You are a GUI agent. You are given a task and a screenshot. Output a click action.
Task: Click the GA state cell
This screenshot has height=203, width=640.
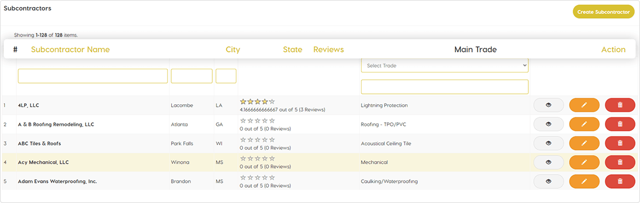(x=219, y=124)
